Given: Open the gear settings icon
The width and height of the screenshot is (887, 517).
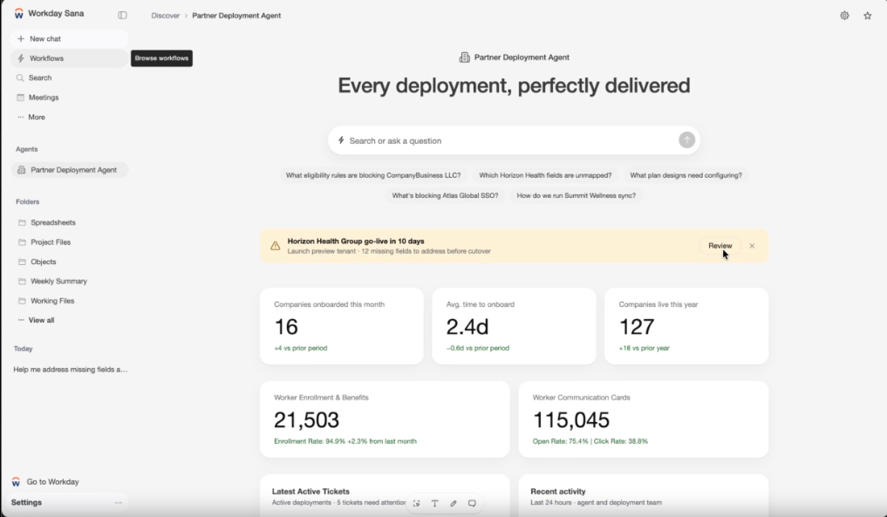Looking at the screenshot, I should point(844,16).
